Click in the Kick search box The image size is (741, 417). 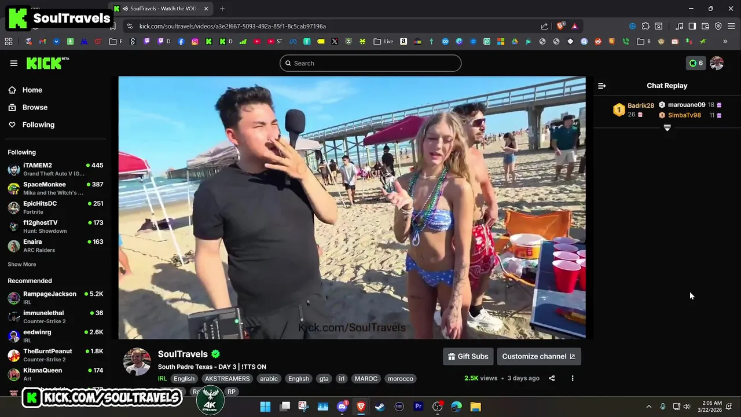[x=370, y=63]
